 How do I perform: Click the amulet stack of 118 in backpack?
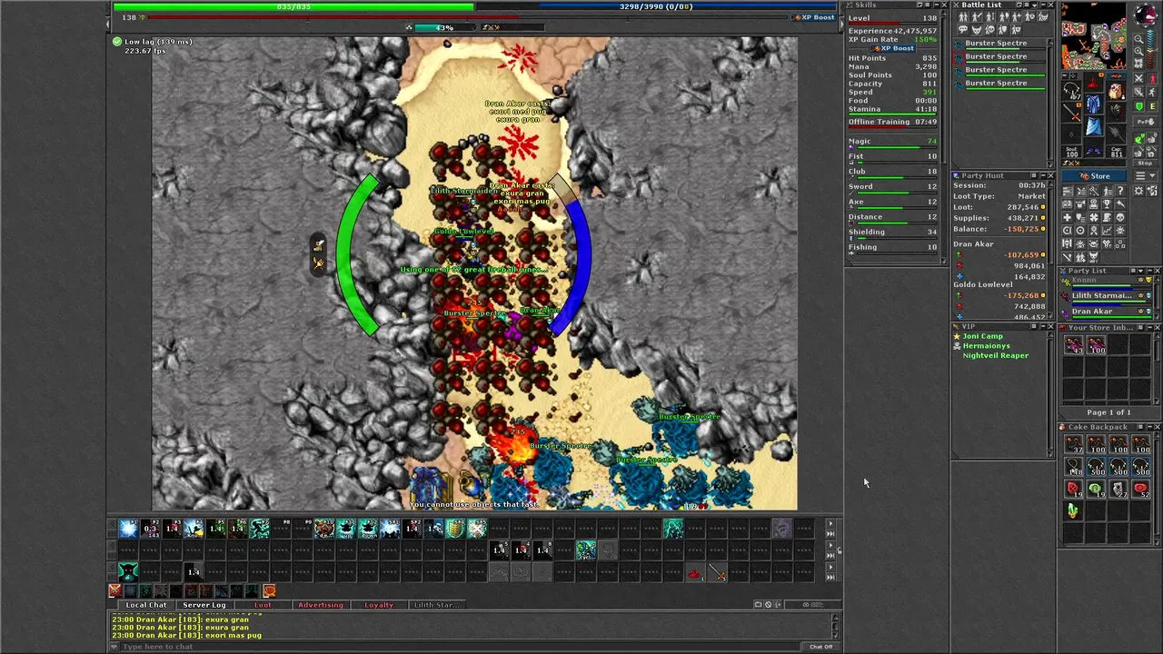tap(1074, 467)
